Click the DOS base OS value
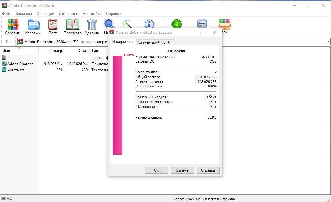 pyautogui.click(x=213, y=61)
